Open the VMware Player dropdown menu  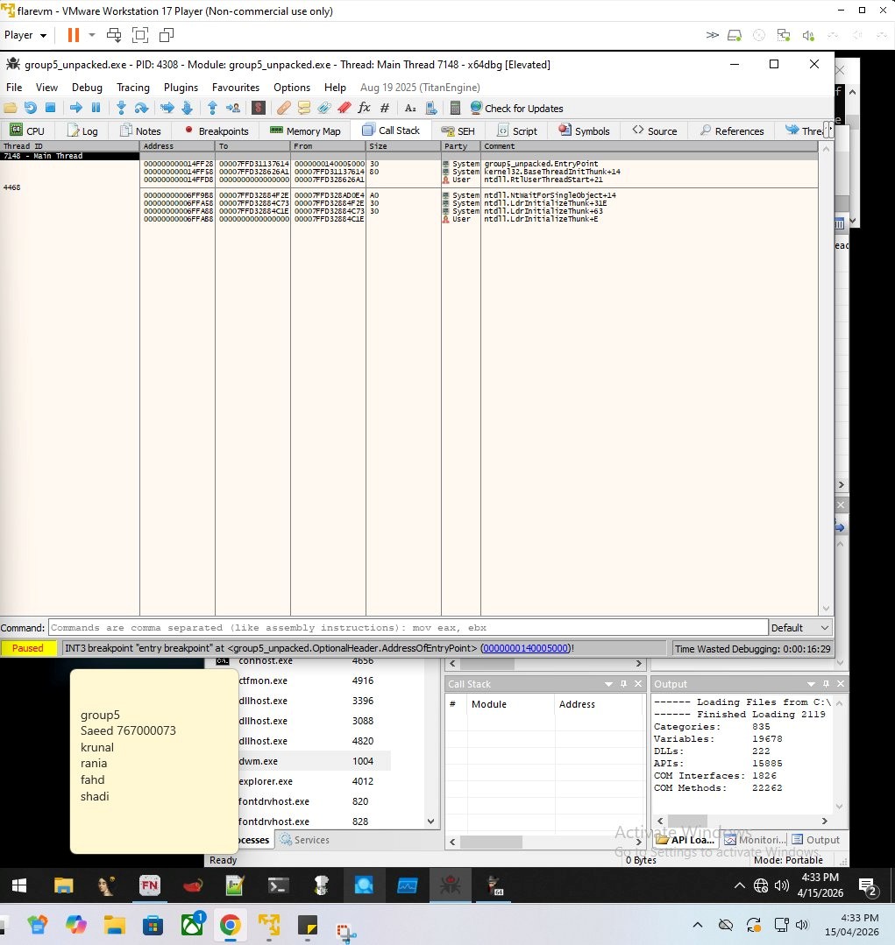(x=25, y=35)
